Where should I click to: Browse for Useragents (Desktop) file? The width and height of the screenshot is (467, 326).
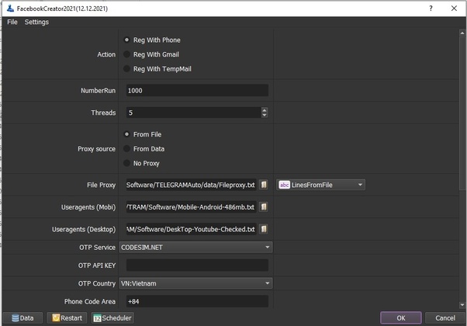(x=264, y=229)
